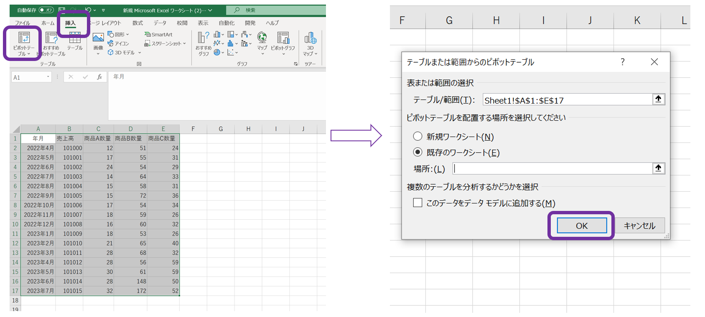705x317 pixels.
Task: Click the range collapse arrow next to 場所
Action: pyautogui.click(x=658, y=168)
